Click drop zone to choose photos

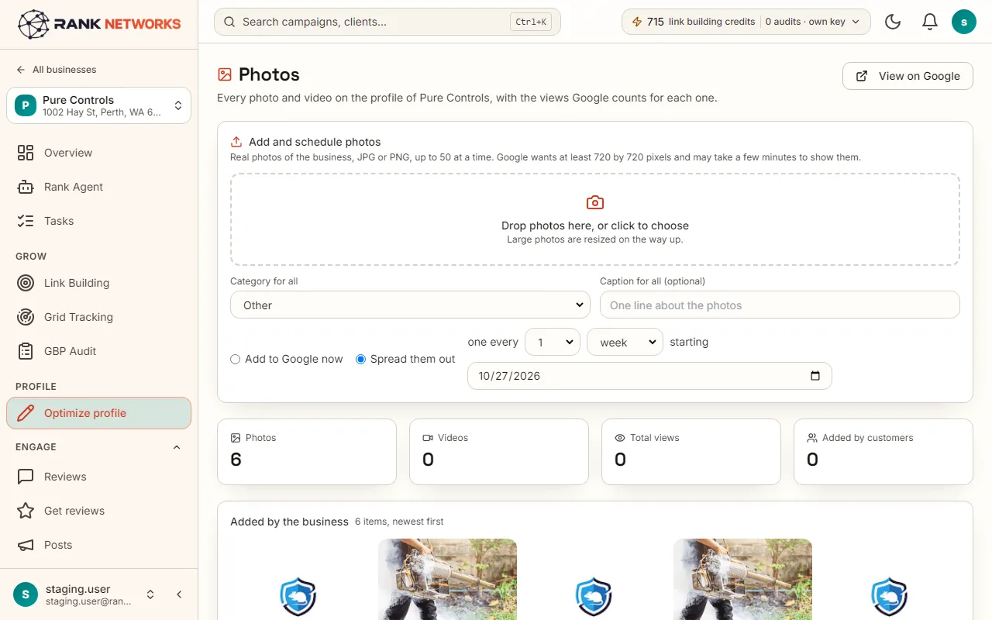pyautogui.click(x=595, y=219)
